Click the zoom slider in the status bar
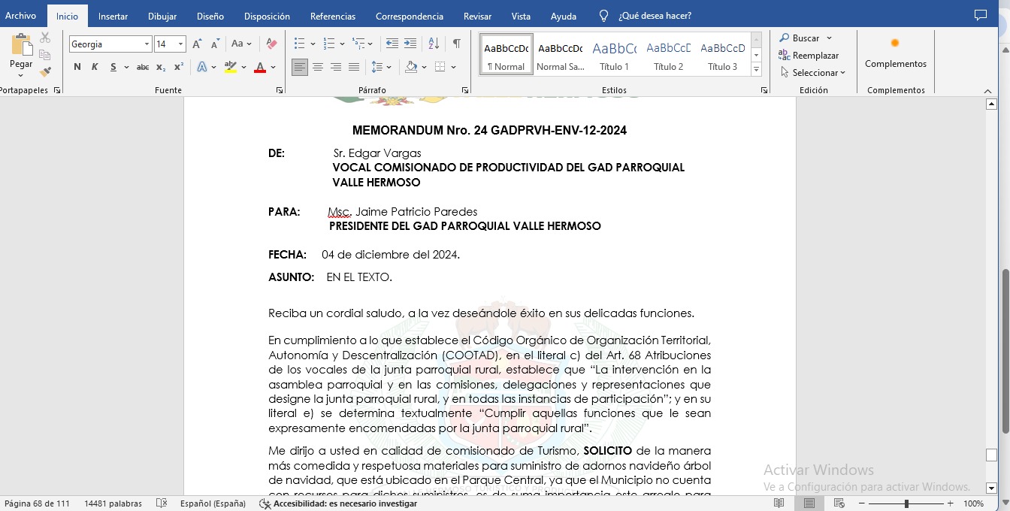 (x=906, y=503)
